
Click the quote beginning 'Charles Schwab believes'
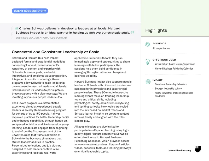click(x=75, y=30)
